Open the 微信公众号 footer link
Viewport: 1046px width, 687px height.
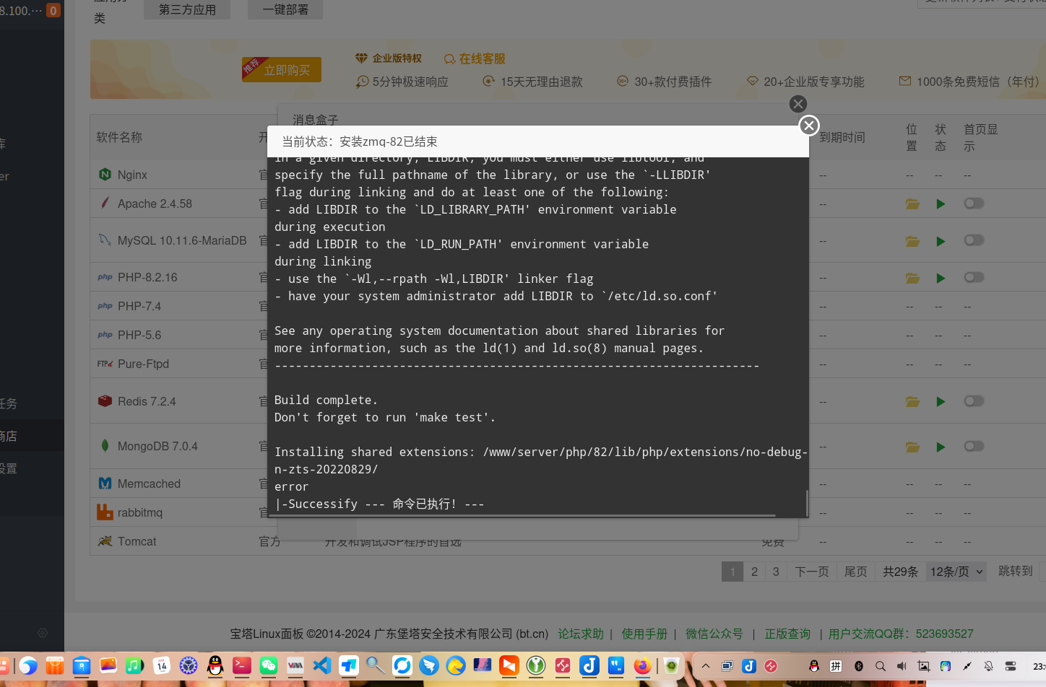[x=714, y=634]
